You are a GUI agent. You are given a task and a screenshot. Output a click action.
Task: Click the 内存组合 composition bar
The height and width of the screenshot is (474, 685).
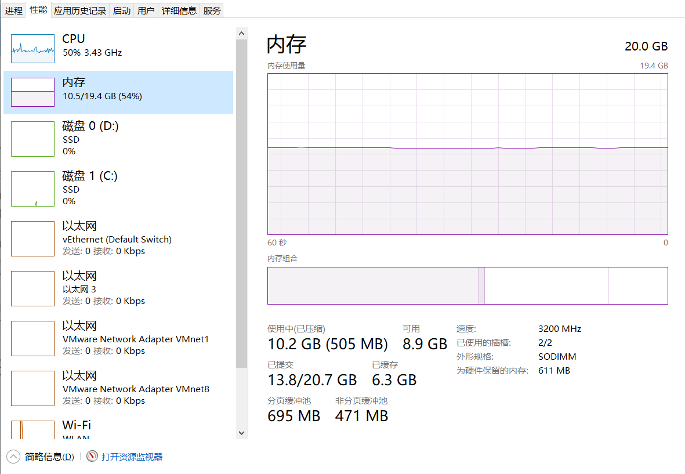[x=467, y=285]
